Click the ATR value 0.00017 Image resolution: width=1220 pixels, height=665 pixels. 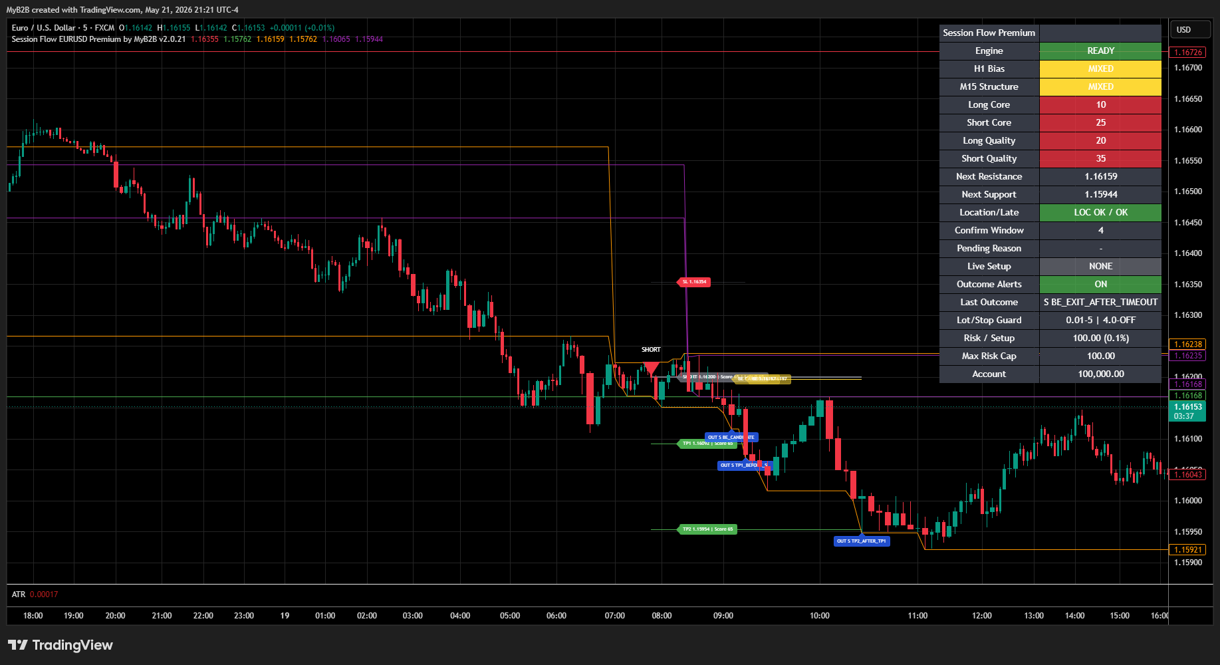point(44,595)
